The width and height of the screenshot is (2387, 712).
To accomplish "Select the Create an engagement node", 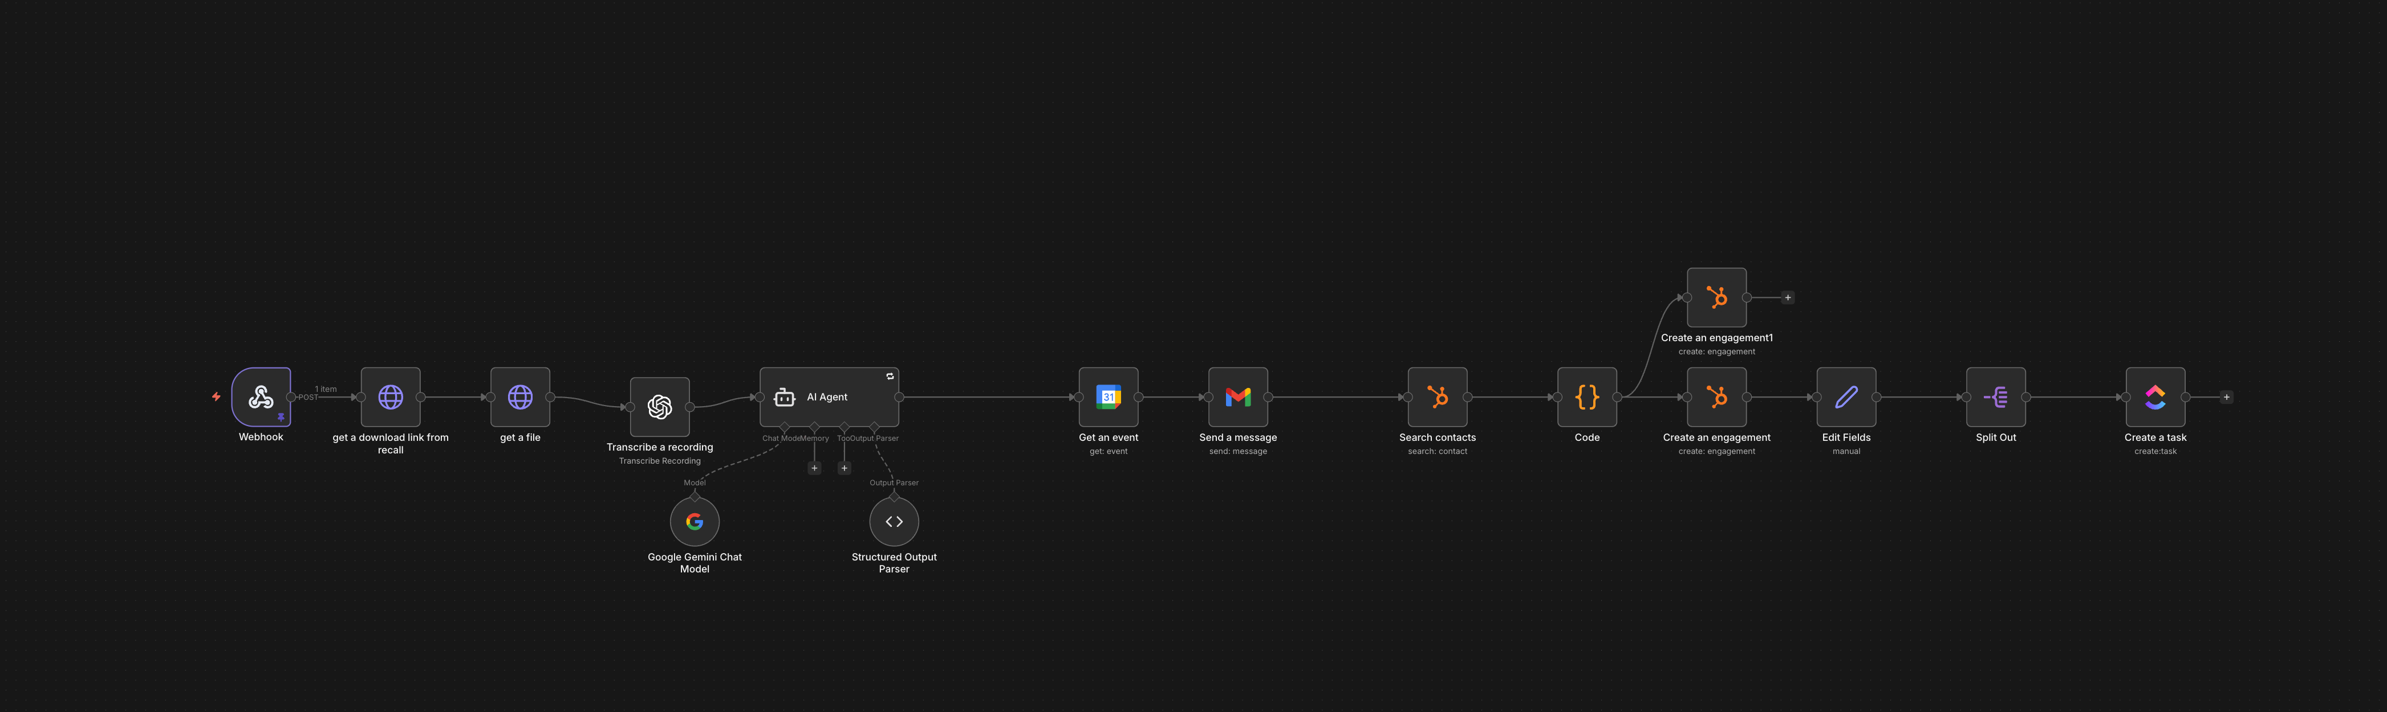I will click(1717, 397).
